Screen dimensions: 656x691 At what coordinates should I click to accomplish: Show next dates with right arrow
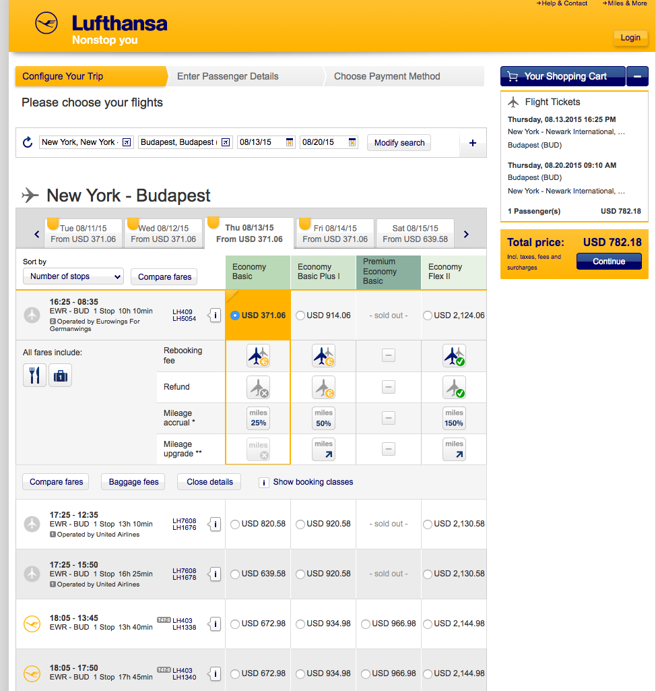tap(466, 234)
